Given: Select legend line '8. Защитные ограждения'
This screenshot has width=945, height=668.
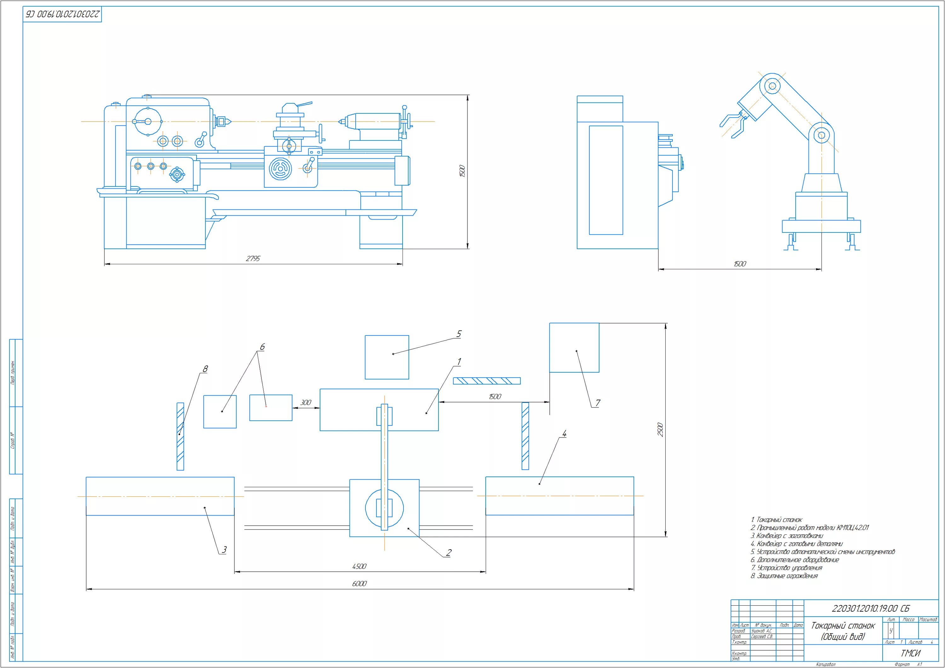Looking at the screenshot, I should (784, 576).
